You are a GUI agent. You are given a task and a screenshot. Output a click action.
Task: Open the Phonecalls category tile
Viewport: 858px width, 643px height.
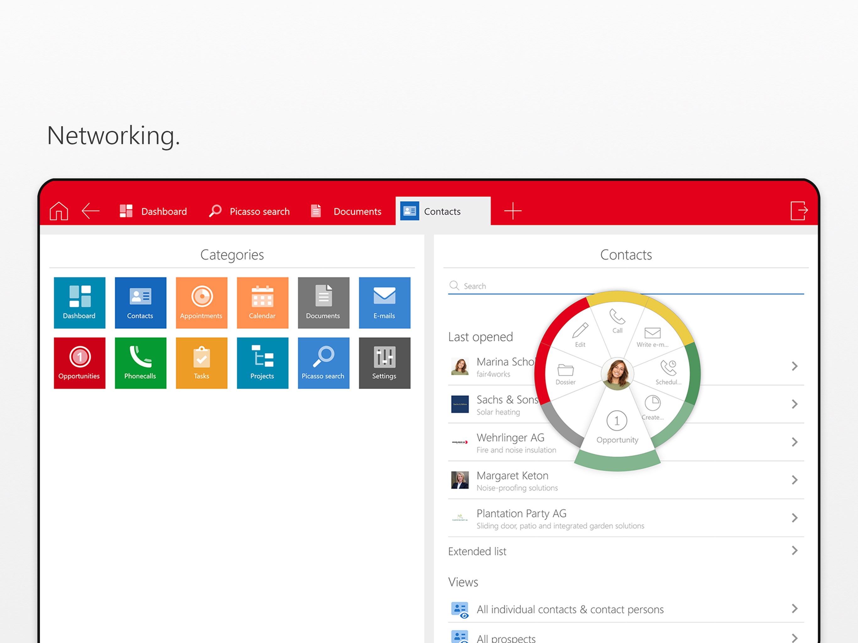(x=140, y=363)
